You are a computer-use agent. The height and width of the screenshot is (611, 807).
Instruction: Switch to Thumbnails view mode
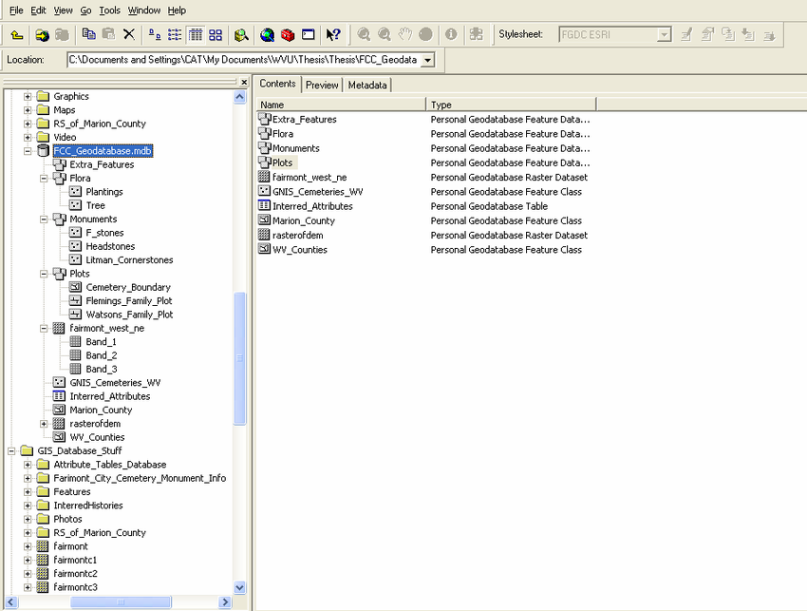216,34
